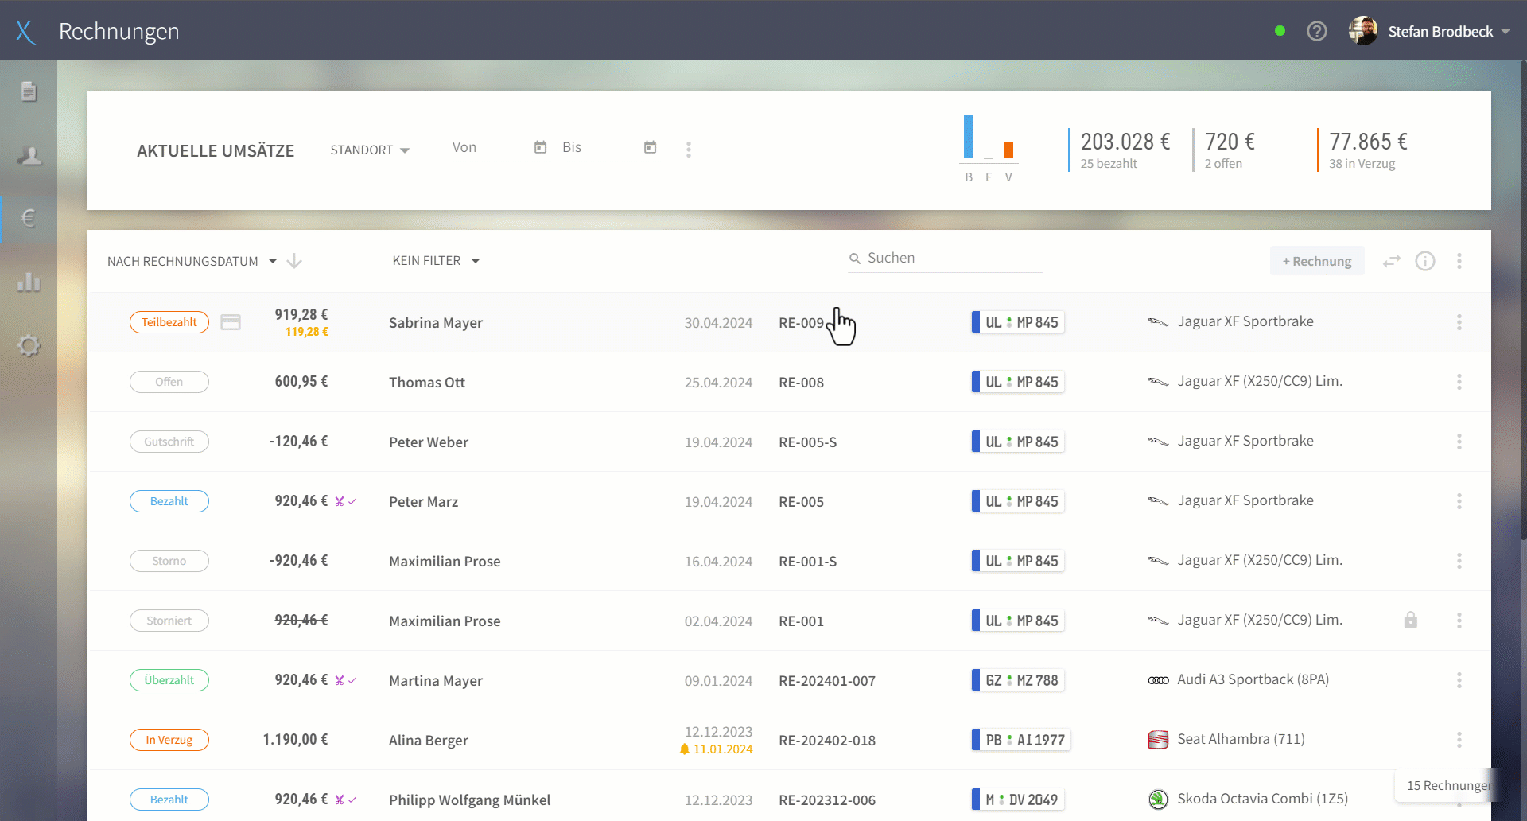Viewport: 1527px width, 821px height.
Task: Open the Kein Filter dropdown
Action: tap(436, 261)
